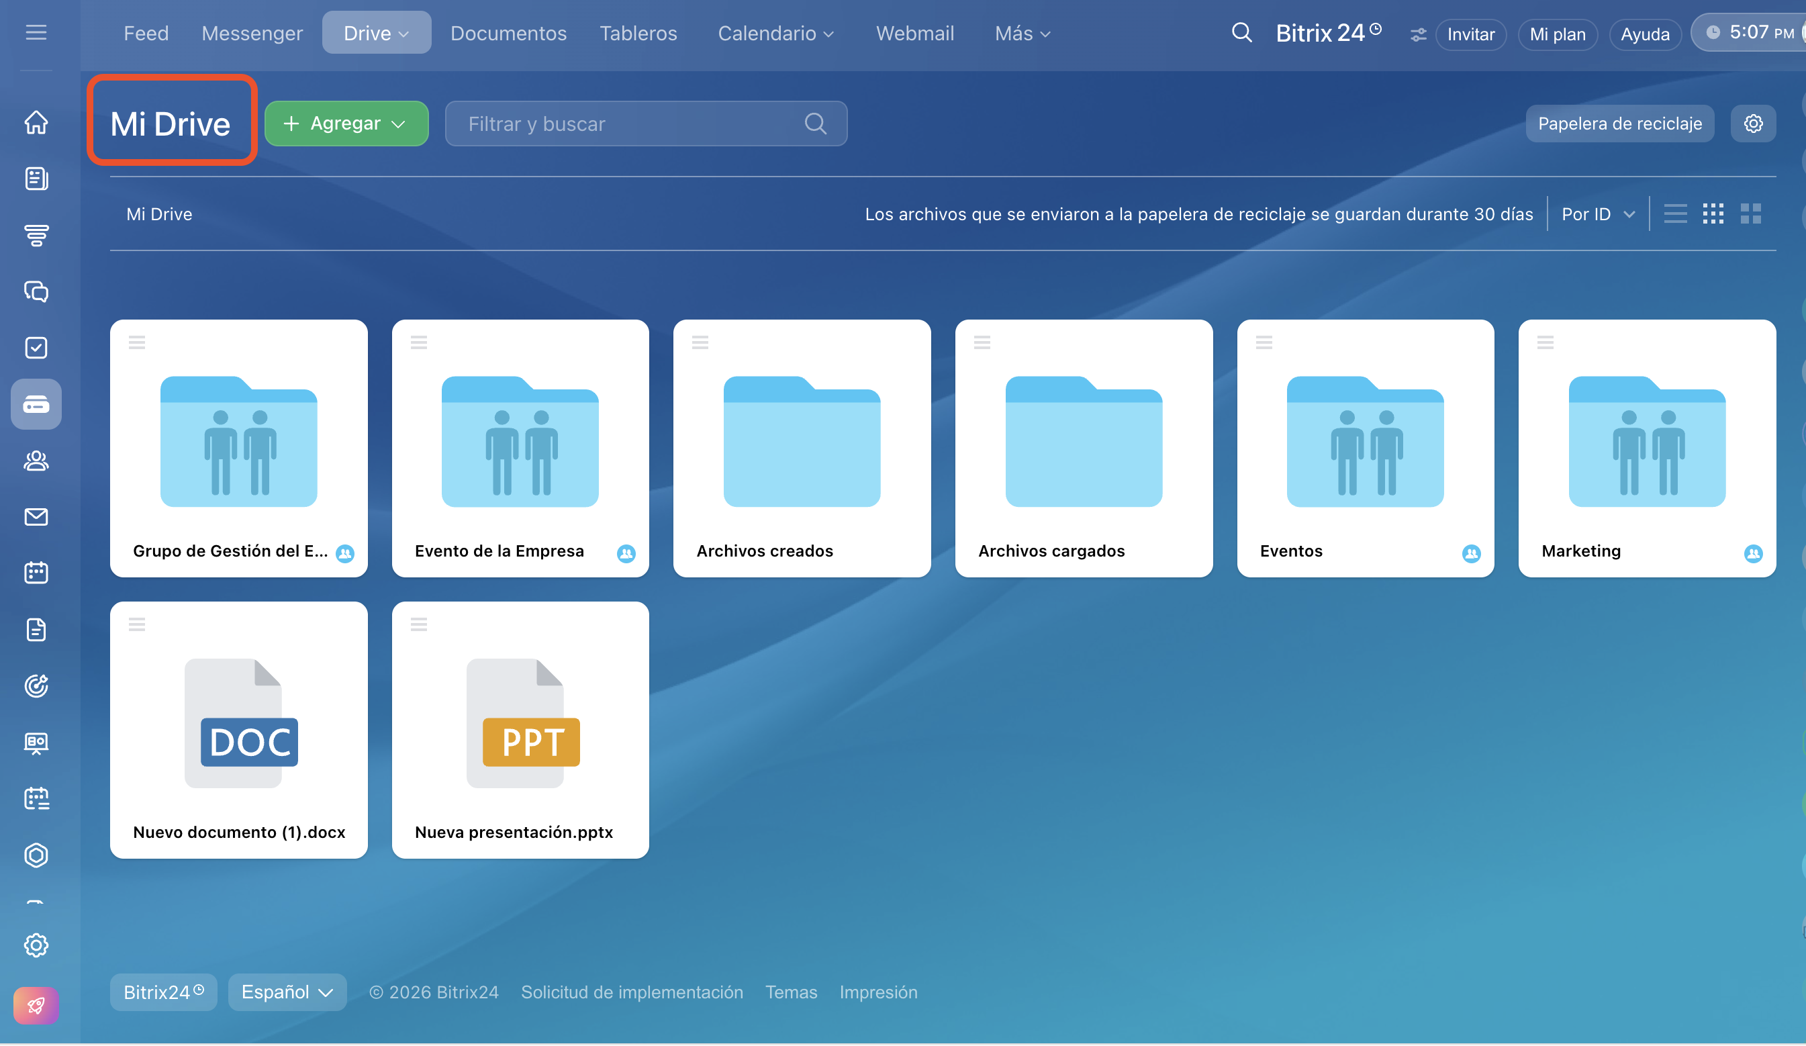Viewport: 1806px width, 1046px height.
Task: Open the mail envelope sidebar icon
Action: [36, 517]
